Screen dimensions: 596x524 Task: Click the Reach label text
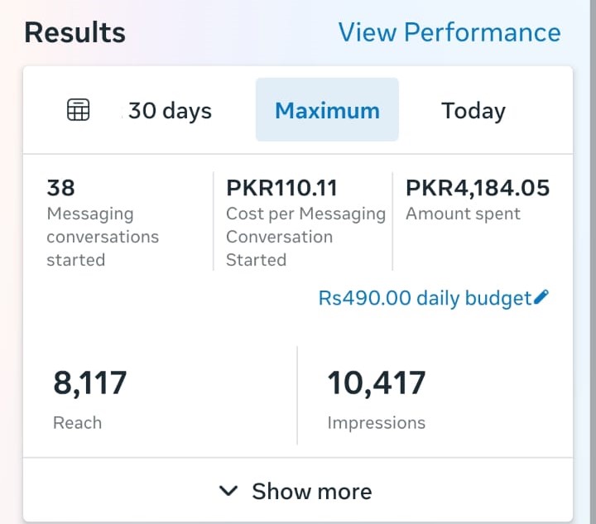pos(77,422)
